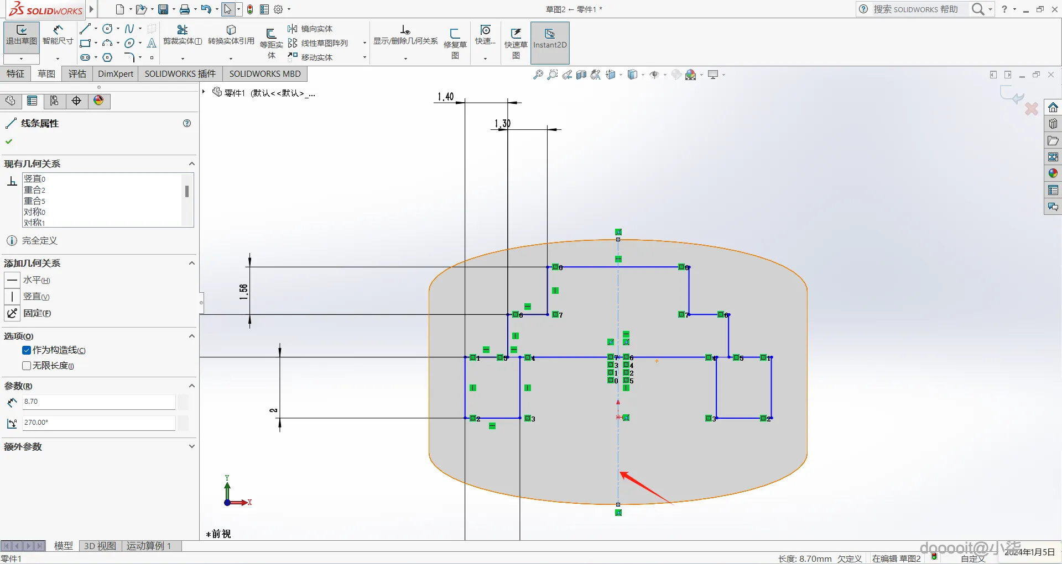Collapse the 选项 section
The width and height of the screenshot is (1062, 564).
click(x=192, y=336)
